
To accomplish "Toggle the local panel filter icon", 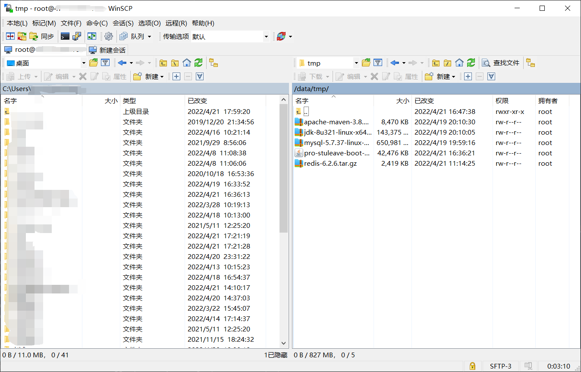I will pos(105,63).
